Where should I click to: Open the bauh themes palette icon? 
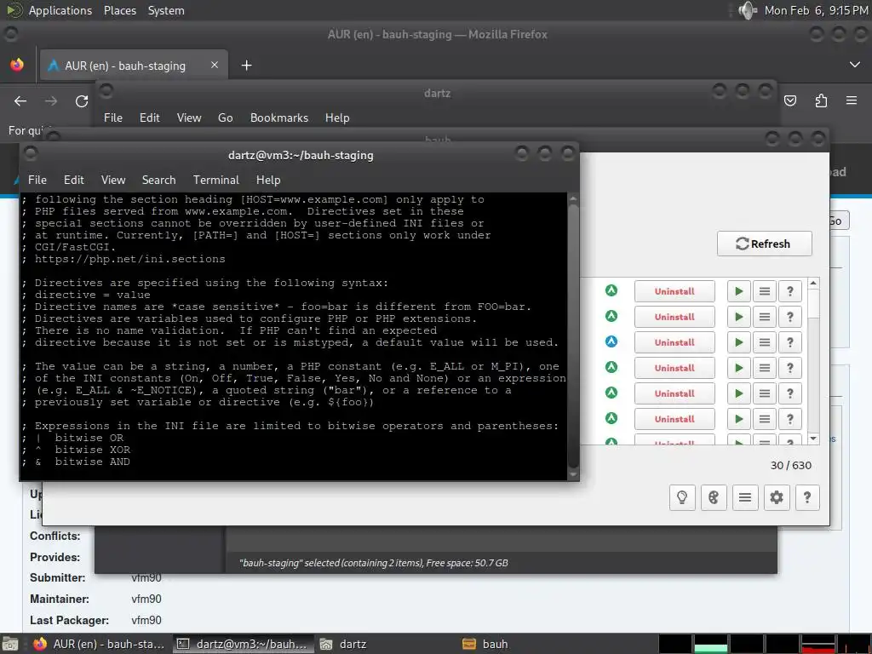click(714, 496)
